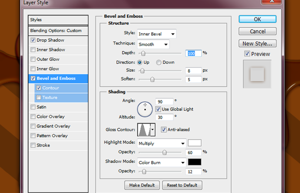Toggle the Preview checkbox

coord(247,53)
